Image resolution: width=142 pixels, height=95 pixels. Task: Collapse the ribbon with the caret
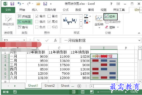click(x=139, y=33)
